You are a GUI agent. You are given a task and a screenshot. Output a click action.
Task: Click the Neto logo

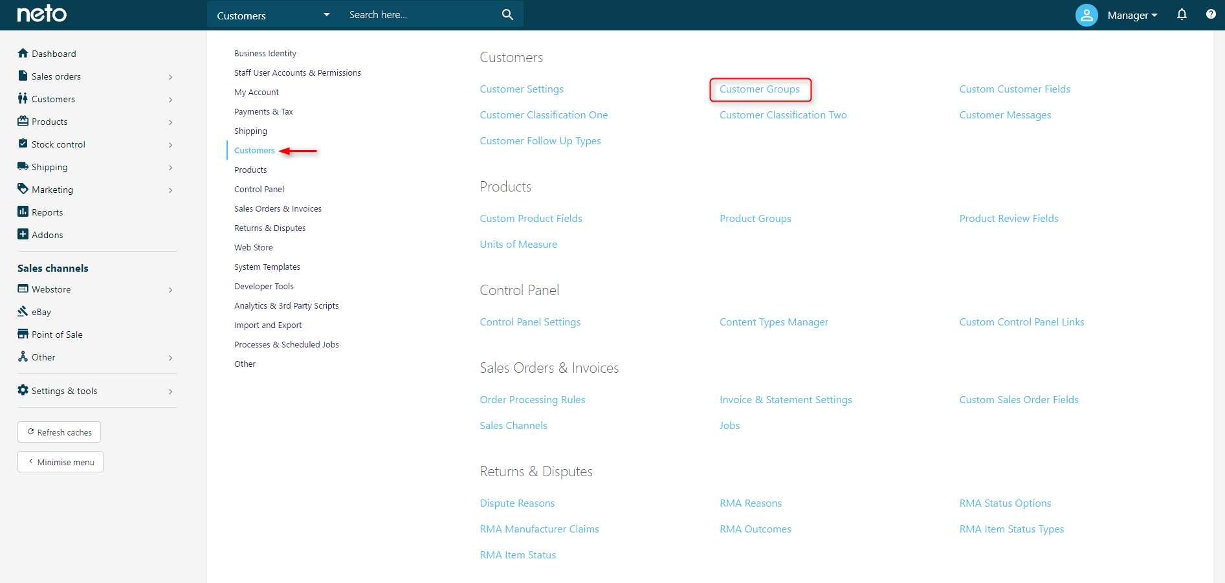pyautogui.click(x=42, y=14)
